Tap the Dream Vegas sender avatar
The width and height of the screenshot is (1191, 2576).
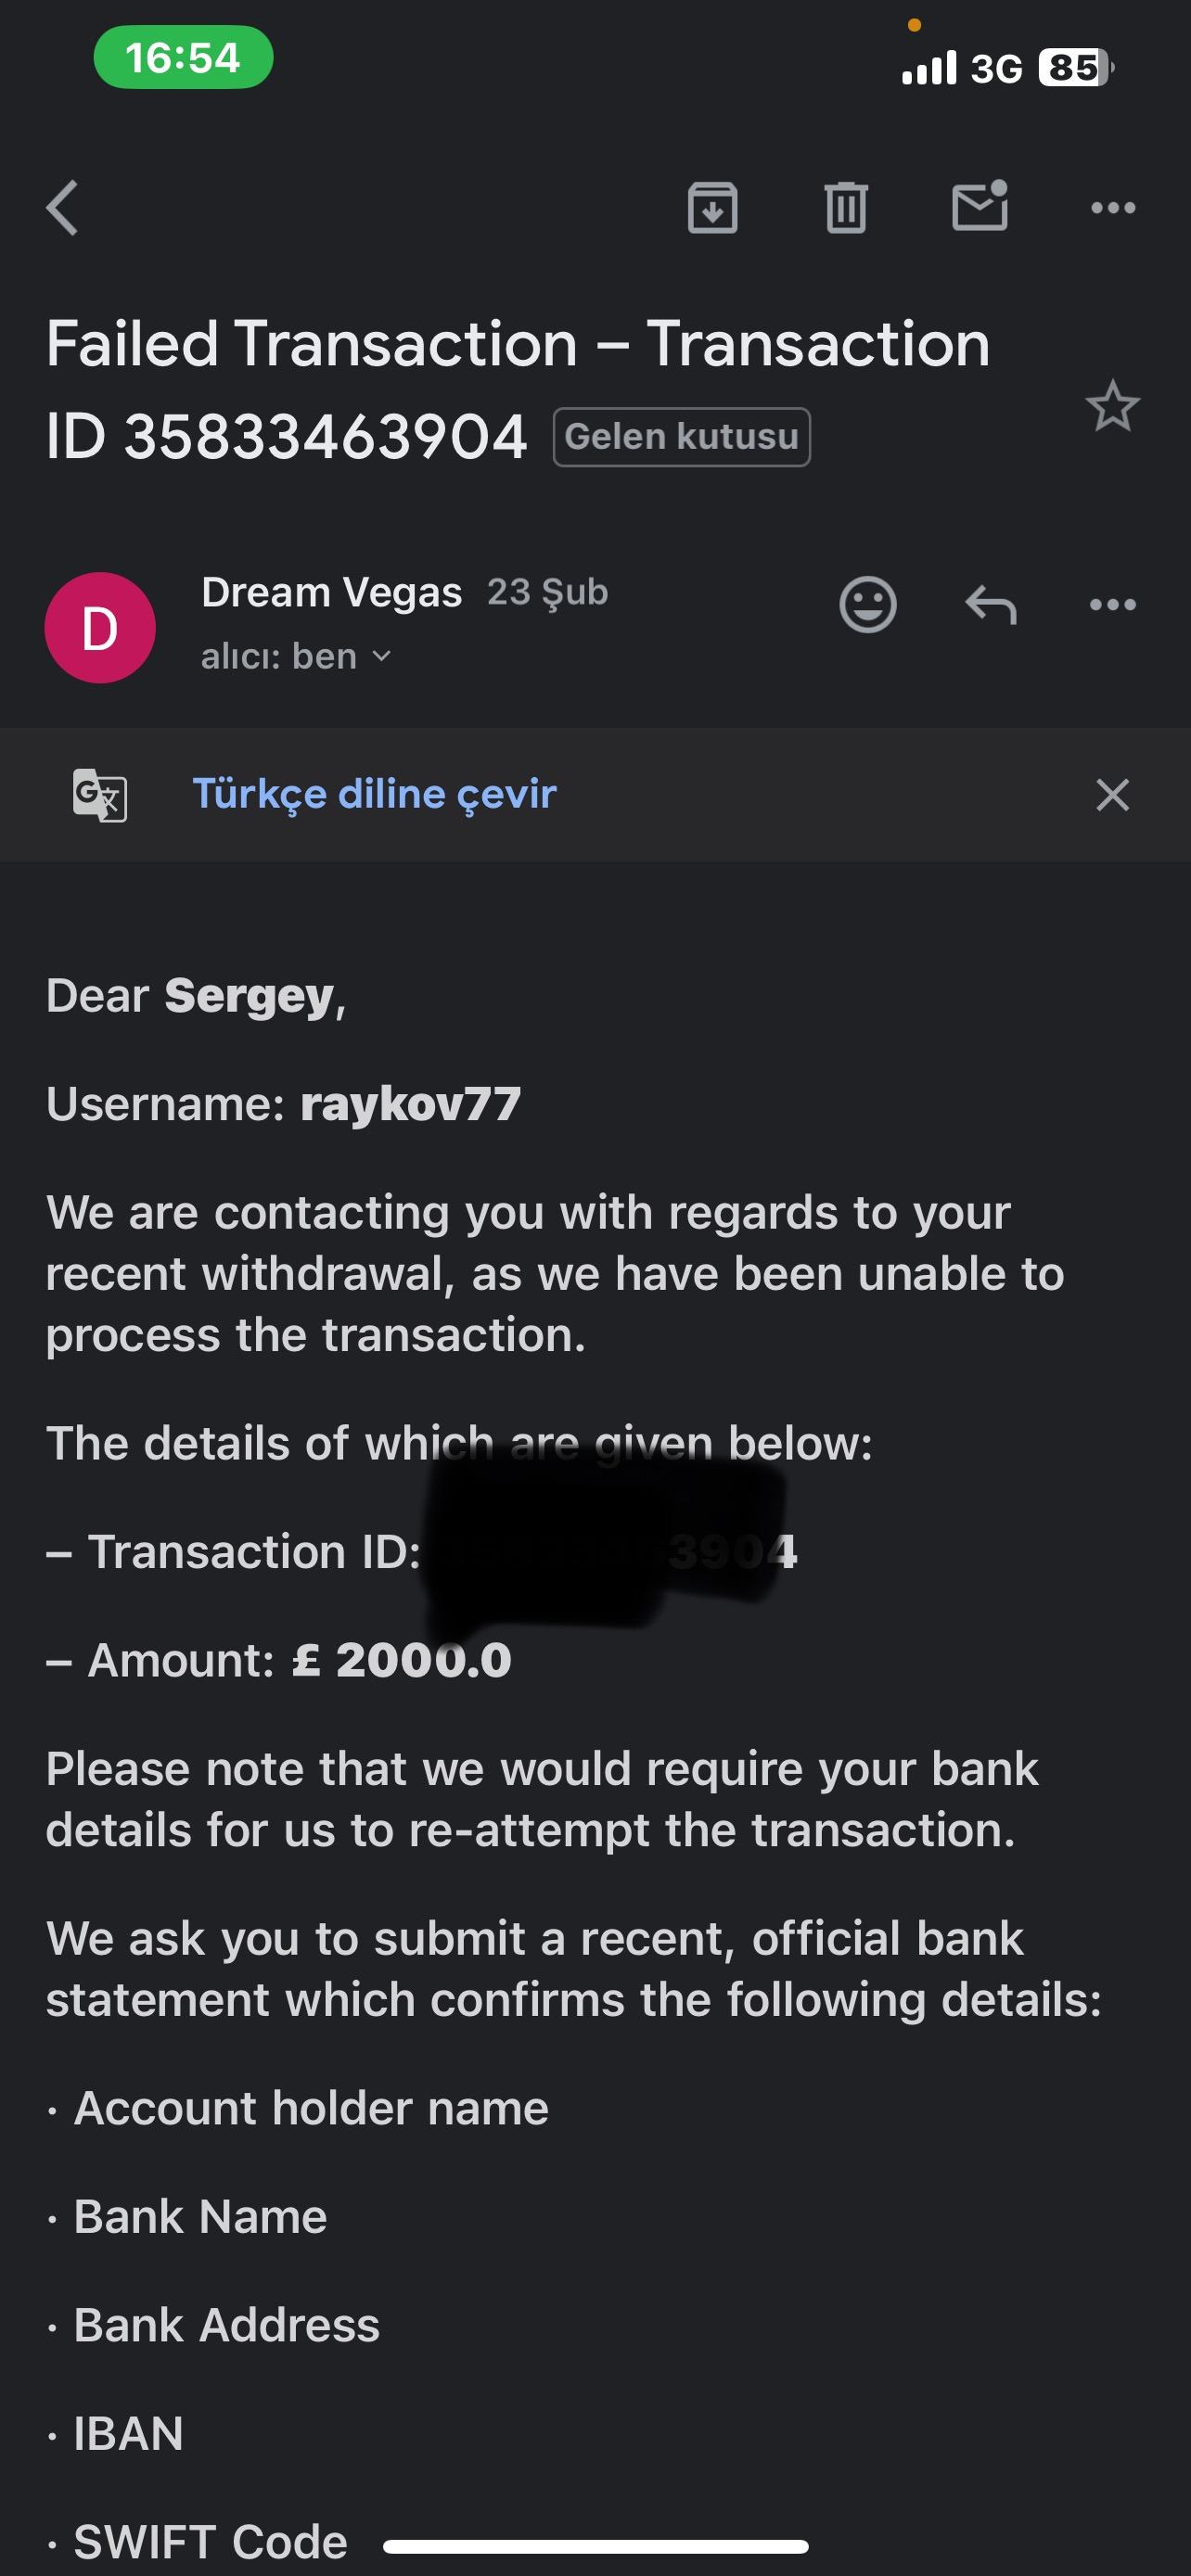100,628
